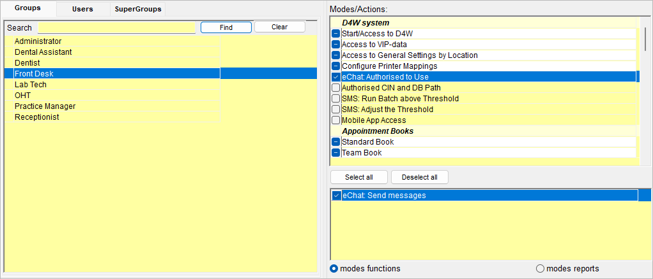The image size is (653, 279).
Task: Switch to the Groups tab
Action: 28,8
